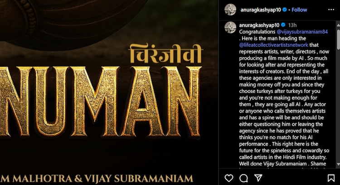Screen dimensions: 340x185
Task: Click the caption scrollbar thumb
Action: coord(338,39)
